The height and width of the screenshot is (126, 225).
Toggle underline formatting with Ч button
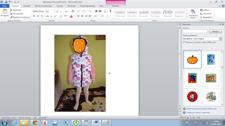coord(41,16)
